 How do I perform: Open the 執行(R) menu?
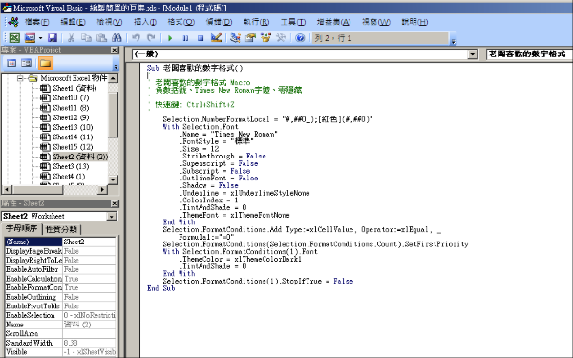(256, 22)
